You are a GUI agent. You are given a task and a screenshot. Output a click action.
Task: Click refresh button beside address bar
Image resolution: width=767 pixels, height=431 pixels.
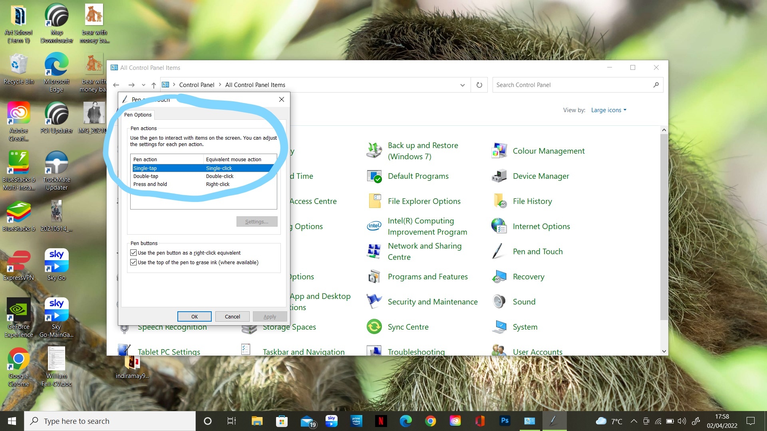click(479, 85)
